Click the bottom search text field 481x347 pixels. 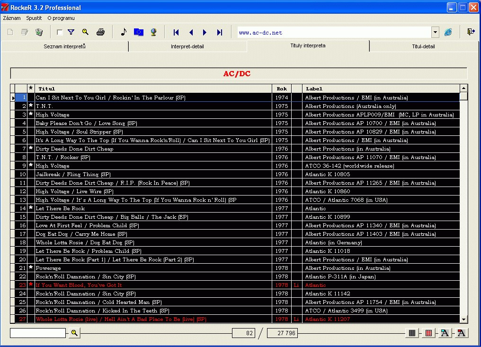38,333
